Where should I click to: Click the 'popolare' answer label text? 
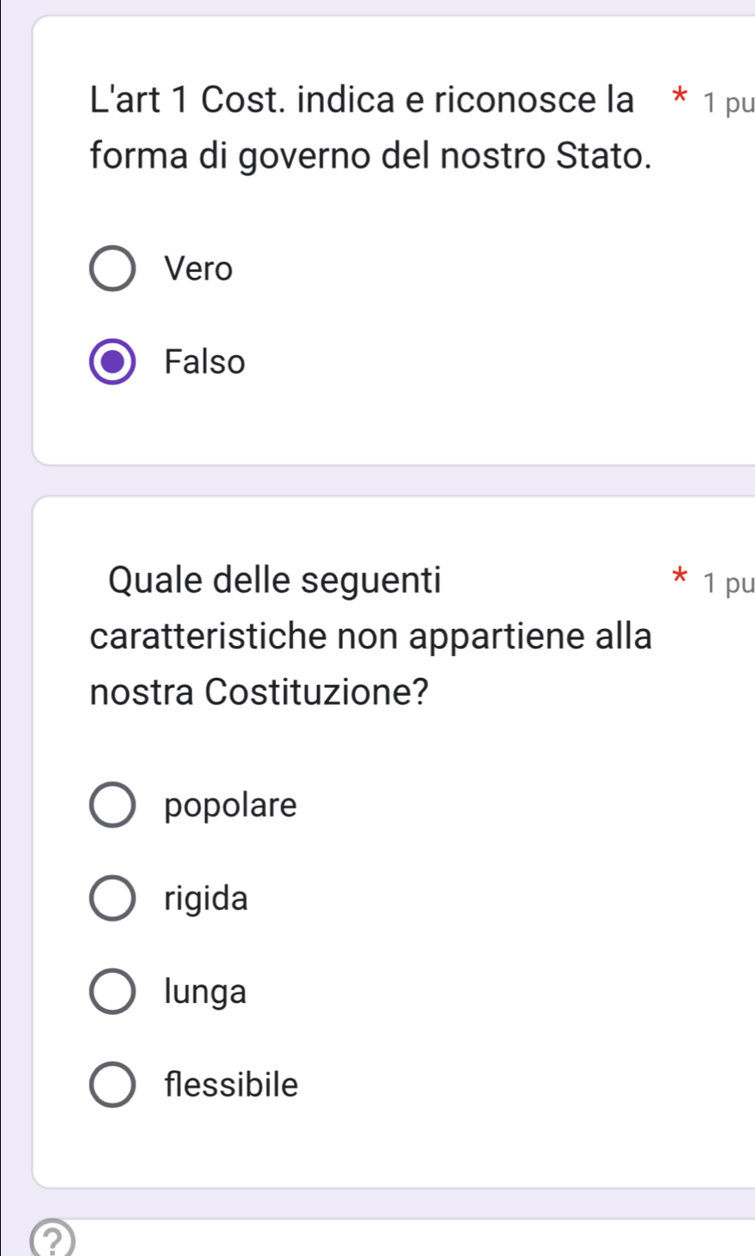(231, 806)
